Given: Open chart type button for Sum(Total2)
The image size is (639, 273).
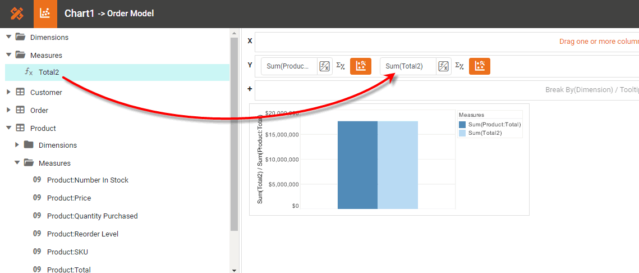Looking at the screenshot, I should coord(480,66).
